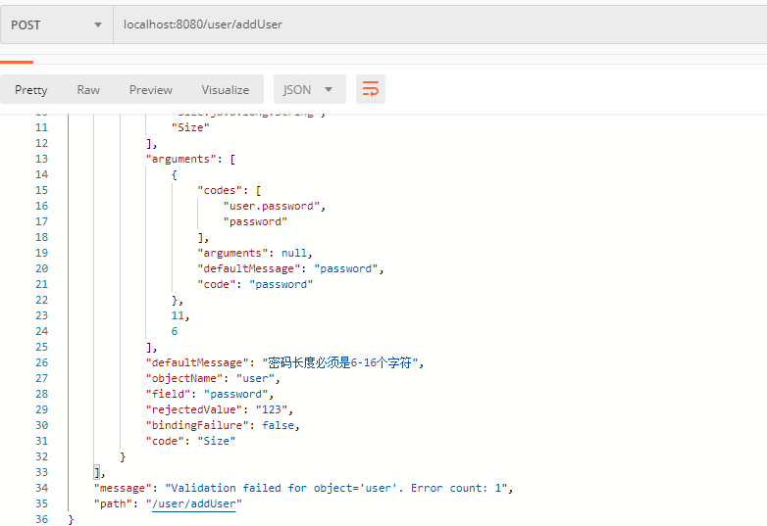Click "defaultMessage" key on line 20
767x526 pixels.
click(x=248, y=268)
